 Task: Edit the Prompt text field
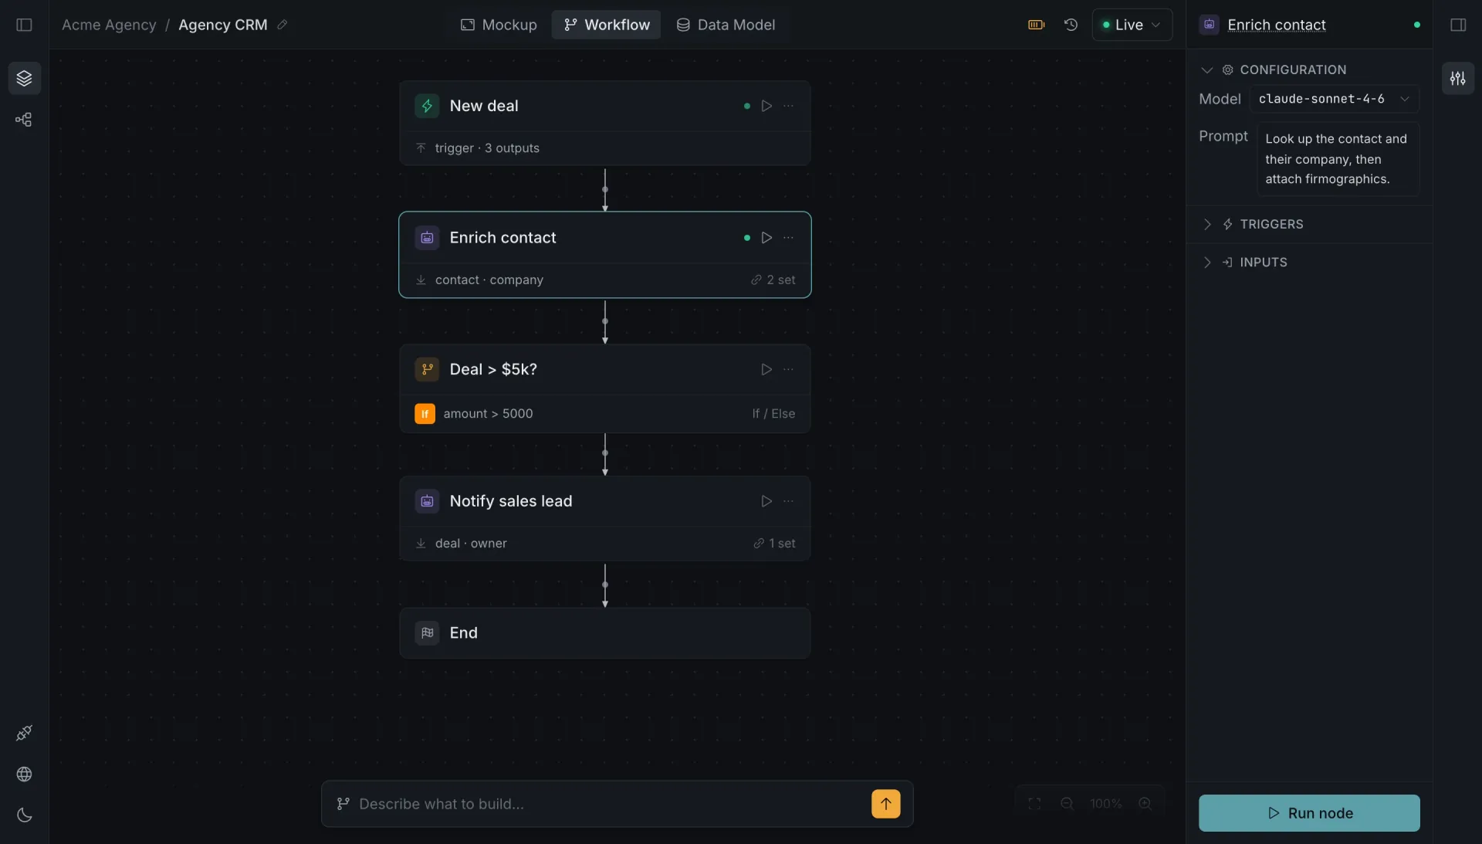(1338, 159)
